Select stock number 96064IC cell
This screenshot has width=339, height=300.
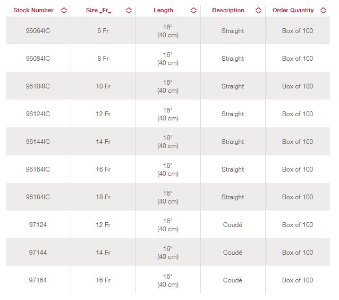(x=38, y=31)
